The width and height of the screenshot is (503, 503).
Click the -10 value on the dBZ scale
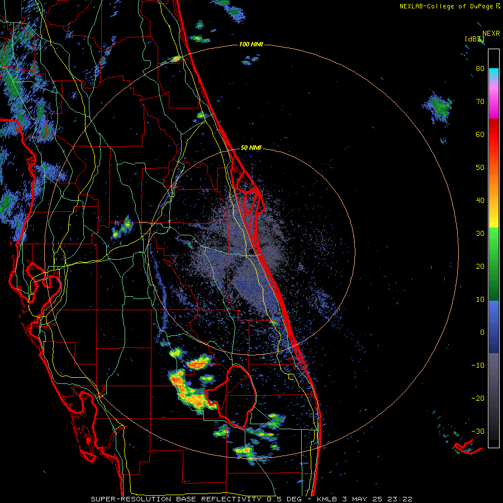click(x=478, y=366)
